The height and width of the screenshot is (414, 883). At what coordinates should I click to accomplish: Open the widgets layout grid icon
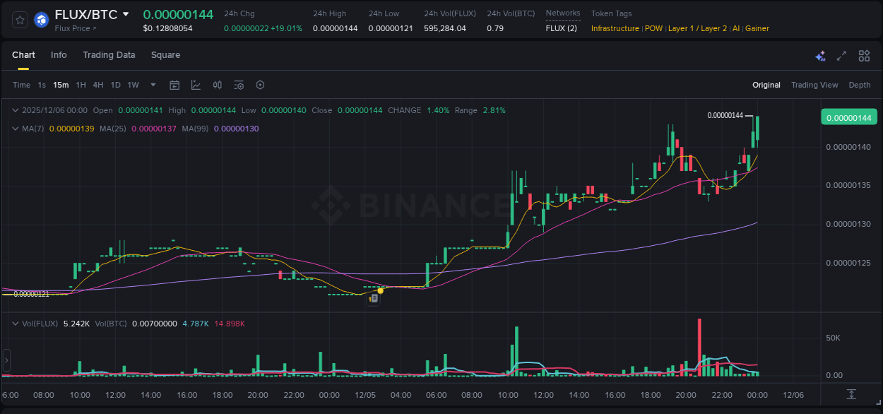click(864, 55)
